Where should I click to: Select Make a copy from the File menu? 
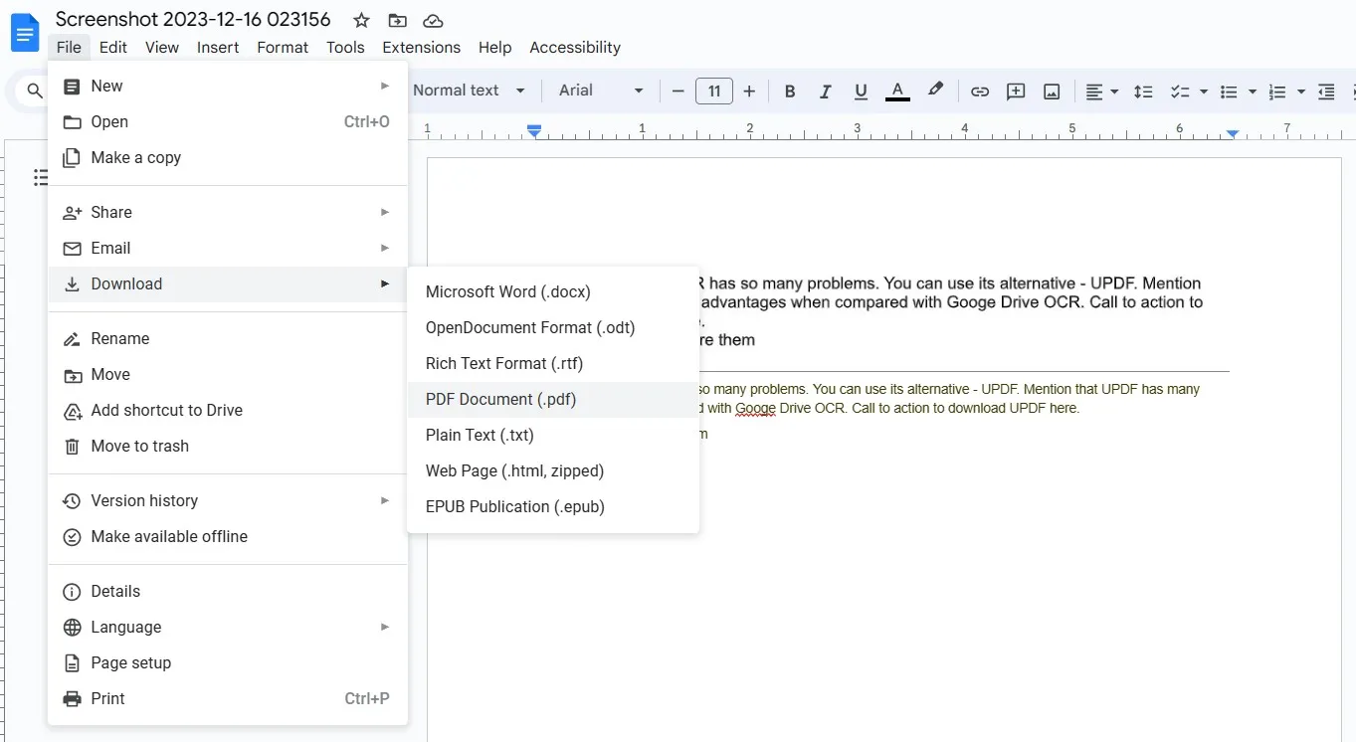(x=134, y=157)
